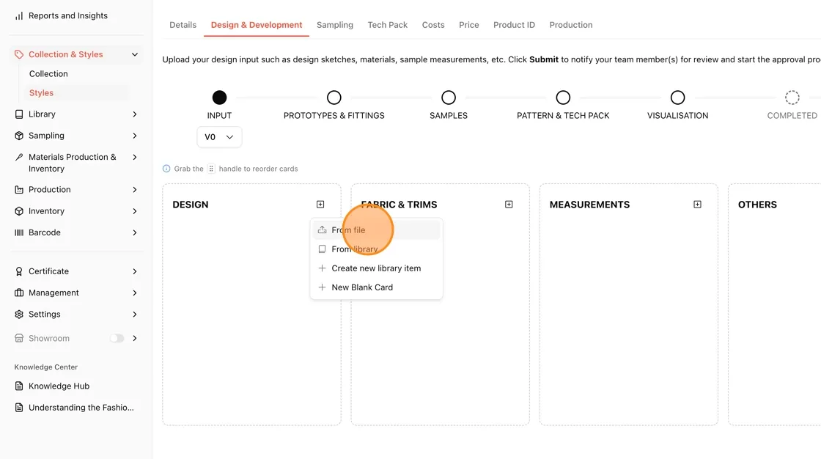The image size is (821, 459).
Task: Click the Sampling cube icon
Action: 19,136
